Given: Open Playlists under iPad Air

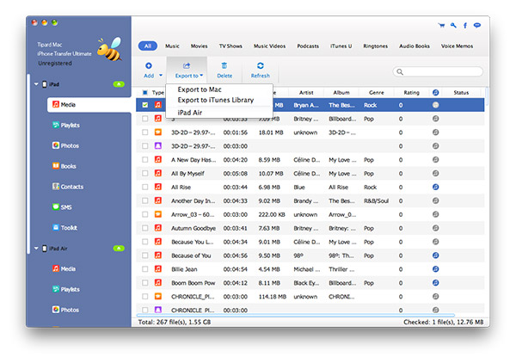Looking at the screenshot, I should pos(66,289).
